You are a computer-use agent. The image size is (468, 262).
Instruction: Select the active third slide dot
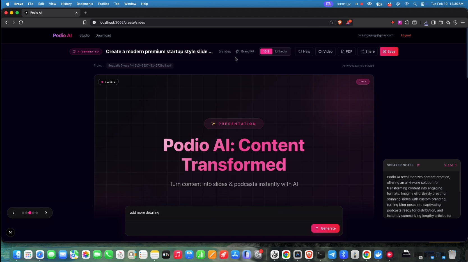30,213
